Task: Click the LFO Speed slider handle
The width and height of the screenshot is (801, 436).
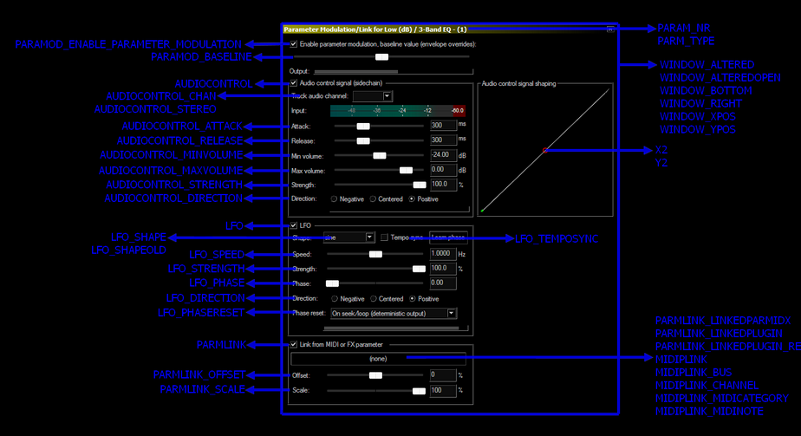Action: point(375,254)
